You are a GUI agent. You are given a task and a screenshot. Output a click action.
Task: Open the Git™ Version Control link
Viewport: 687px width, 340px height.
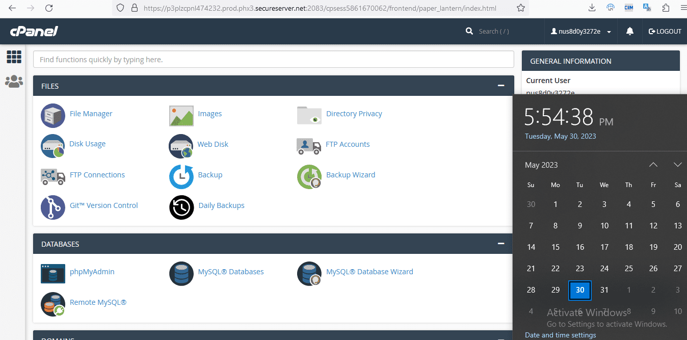click(x=104, y=205)
